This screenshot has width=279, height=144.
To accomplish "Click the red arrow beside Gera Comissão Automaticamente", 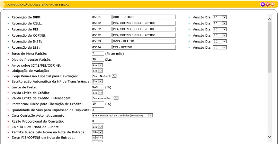I will coord(8,115).
